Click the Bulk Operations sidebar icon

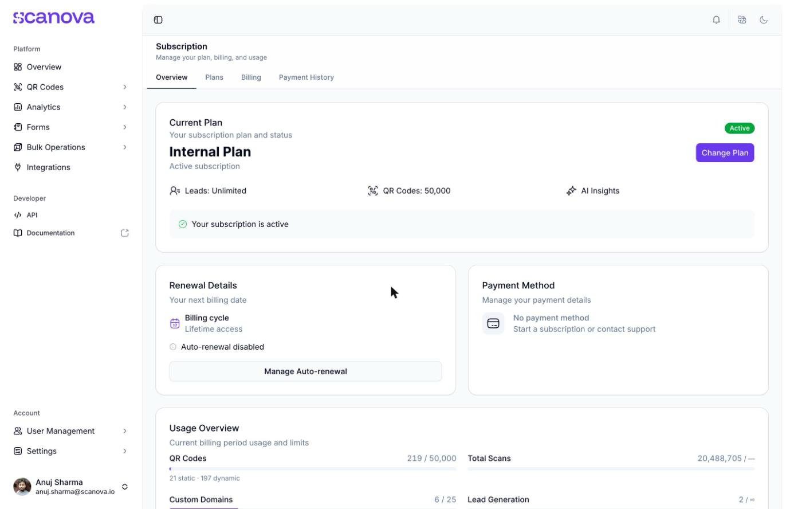(x=18, y=147)
